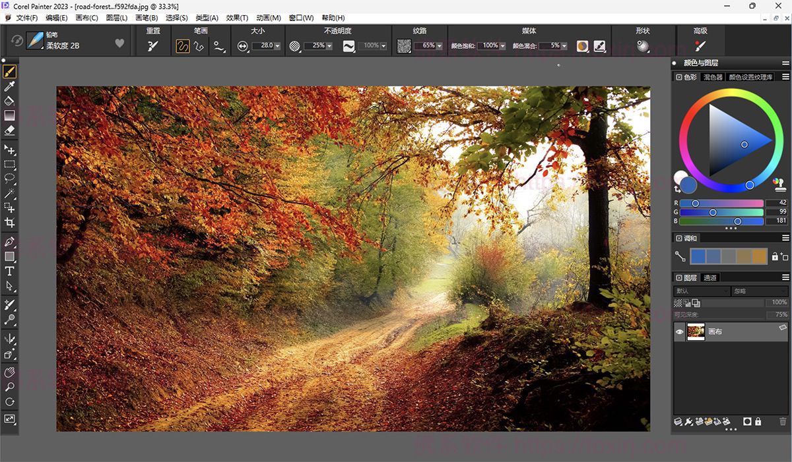
Task: Open the 默认 composite method dropdown
Action: (x=701, y=291)
